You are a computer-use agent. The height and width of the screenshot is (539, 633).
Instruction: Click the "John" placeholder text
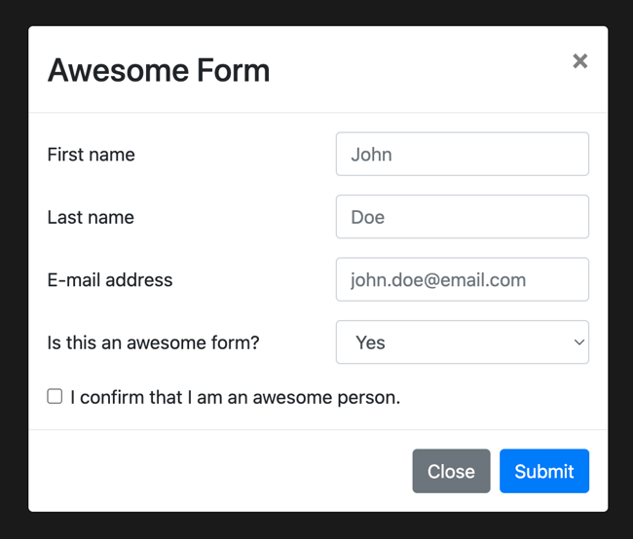click(371, 155)
